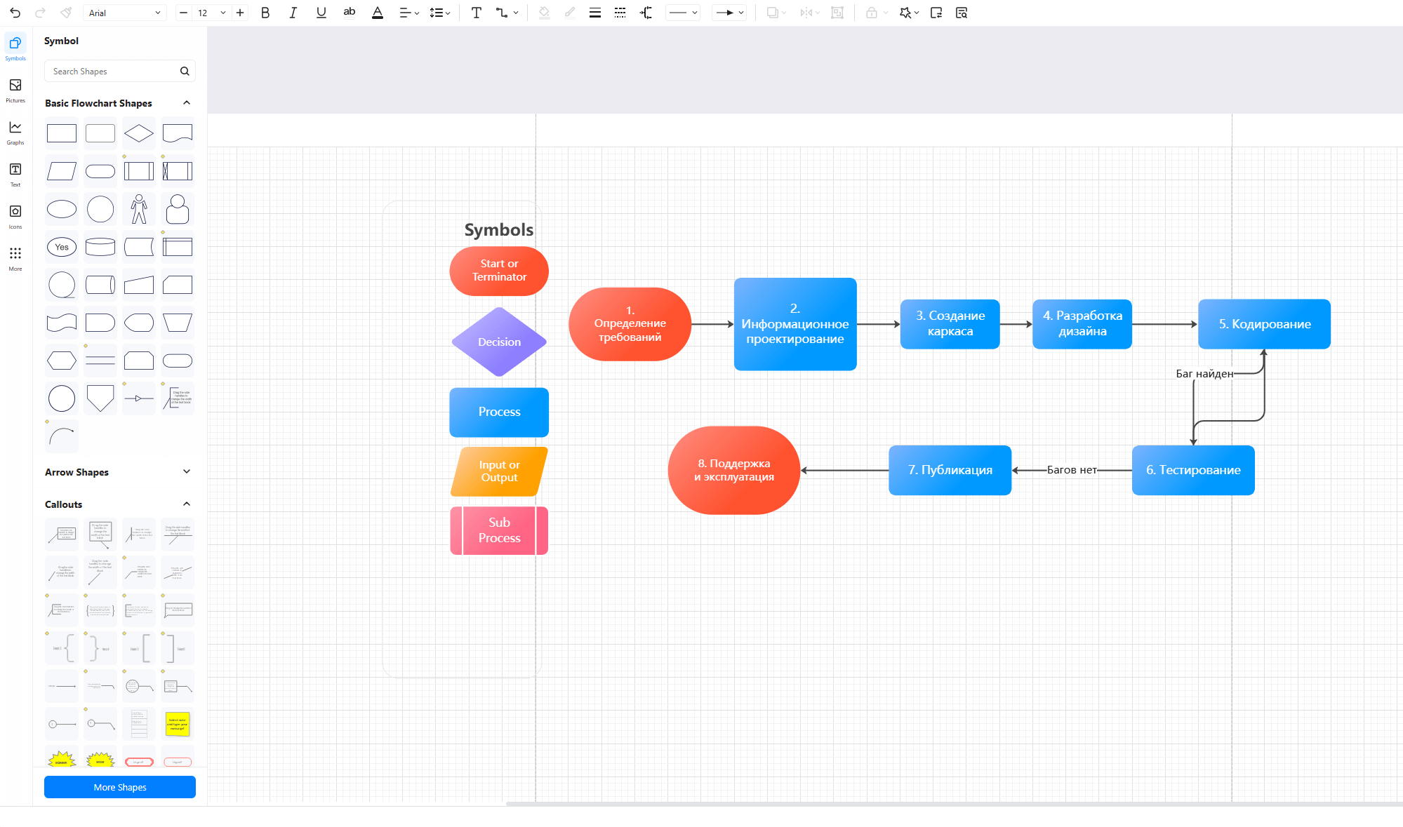This screenshot has width=1403, height=827.
Task: Toggle Bold text formatting
Action: (x=265, y=13)
